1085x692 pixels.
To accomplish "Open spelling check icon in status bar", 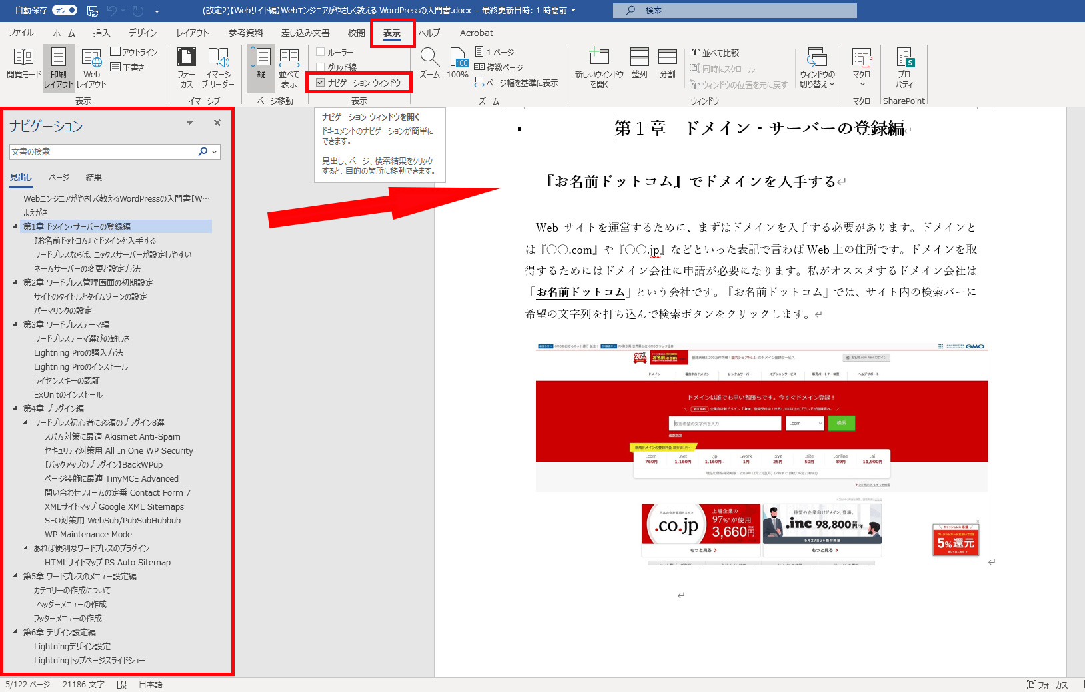I will coord(122,685).
